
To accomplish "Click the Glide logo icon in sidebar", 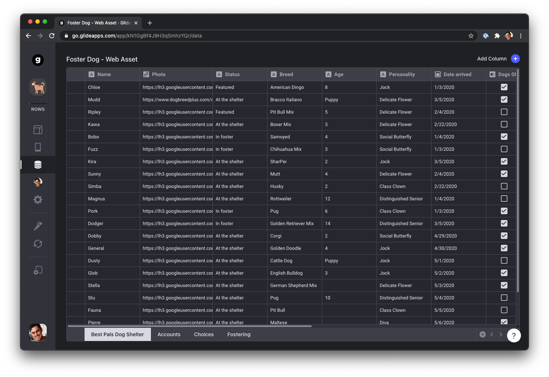I will pos(38,60).
